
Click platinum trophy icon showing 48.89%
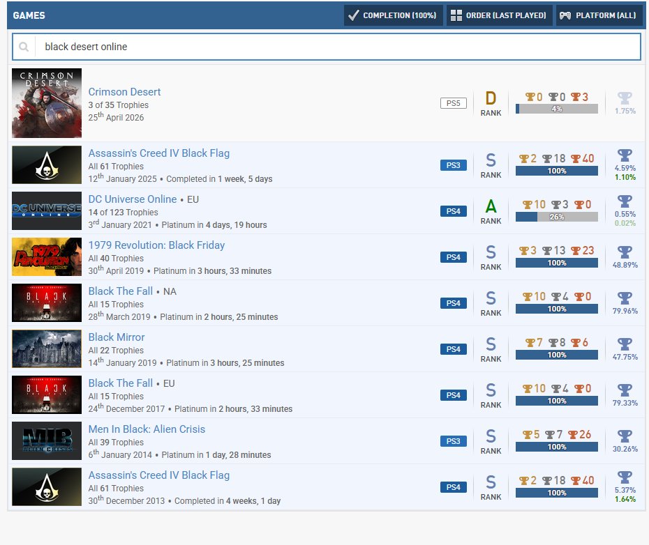click(625, 252)
